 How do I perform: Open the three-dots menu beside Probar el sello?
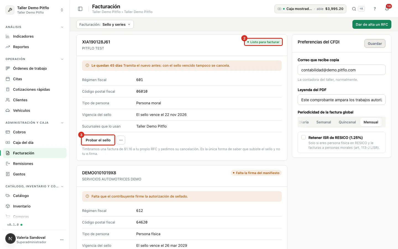point(121,140)
